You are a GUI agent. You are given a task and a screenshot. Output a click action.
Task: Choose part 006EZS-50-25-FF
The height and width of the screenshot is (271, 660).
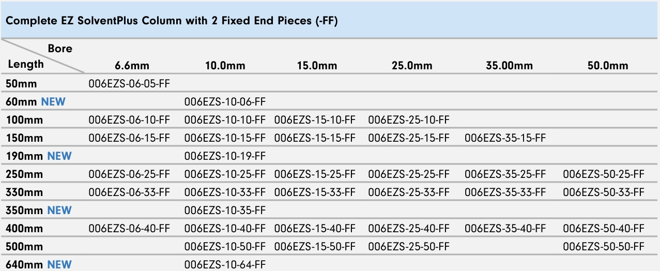(x=604, y=174)
